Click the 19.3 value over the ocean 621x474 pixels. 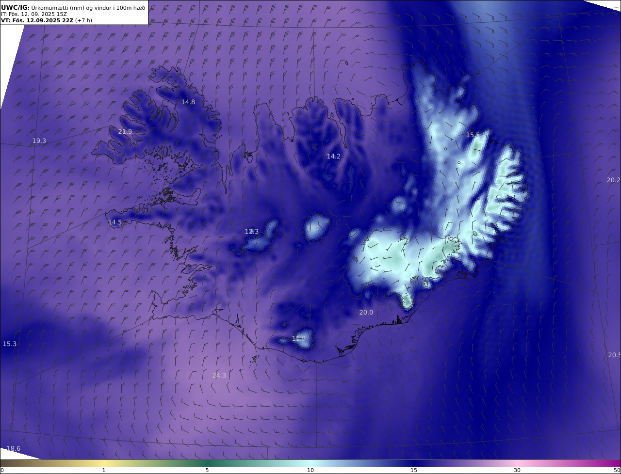click(39, 141)
